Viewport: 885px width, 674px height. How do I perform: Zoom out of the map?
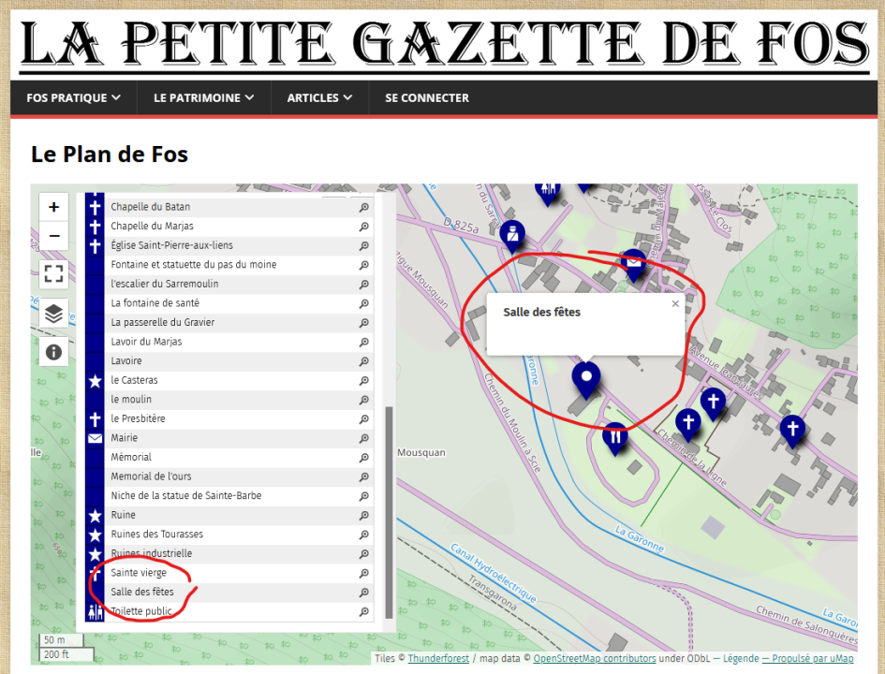53,236
